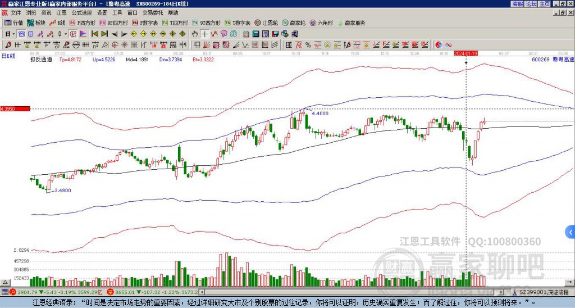Screen dimensions: 575x308
Task: Open the calculator icon
Action: pos(255,34)
